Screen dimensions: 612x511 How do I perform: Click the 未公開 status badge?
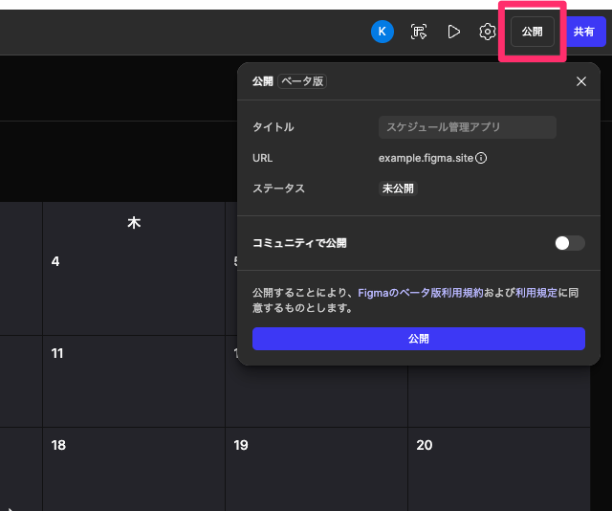pyautogui.click(x=398, y=189)
